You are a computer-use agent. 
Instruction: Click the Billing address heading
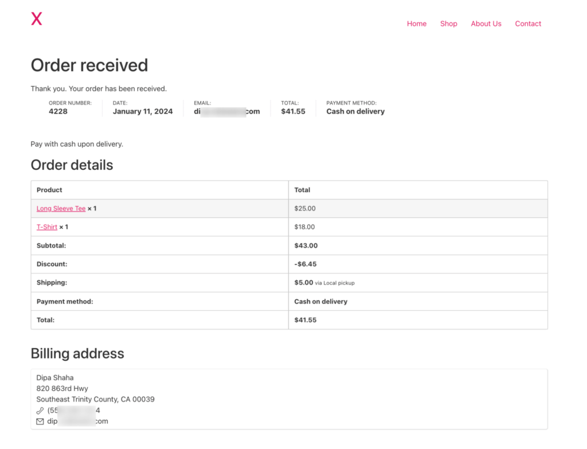point(77,353)
